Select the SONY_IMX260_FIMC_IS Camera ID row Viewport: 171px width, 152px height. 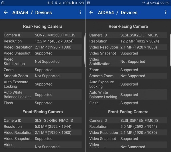43,35
